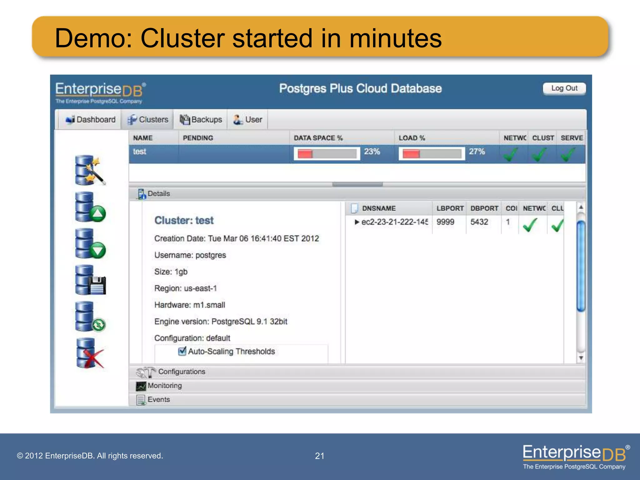Click the 23% data space progress bar
This screenshot has width=640, height=480.
(x=327, y=154)
